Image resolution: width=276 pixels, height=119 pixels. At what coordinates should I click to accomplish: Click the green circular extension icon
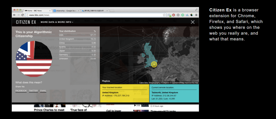[183, 15]
